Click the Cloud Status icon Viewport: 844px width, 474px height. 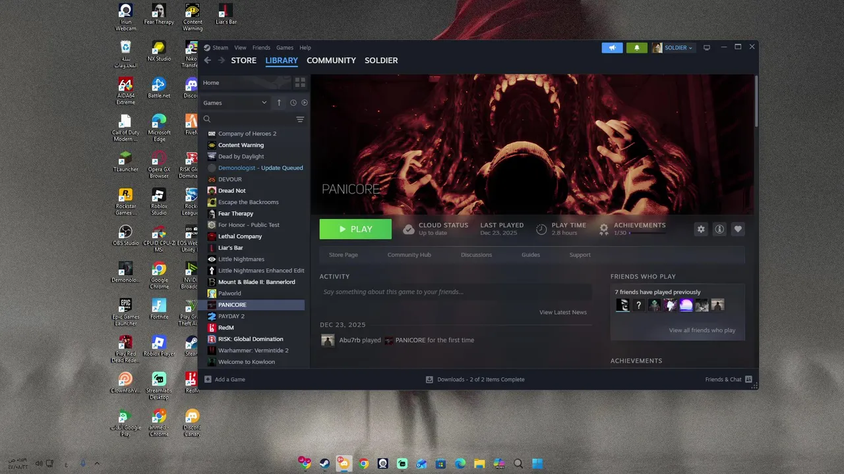point(409,229)
